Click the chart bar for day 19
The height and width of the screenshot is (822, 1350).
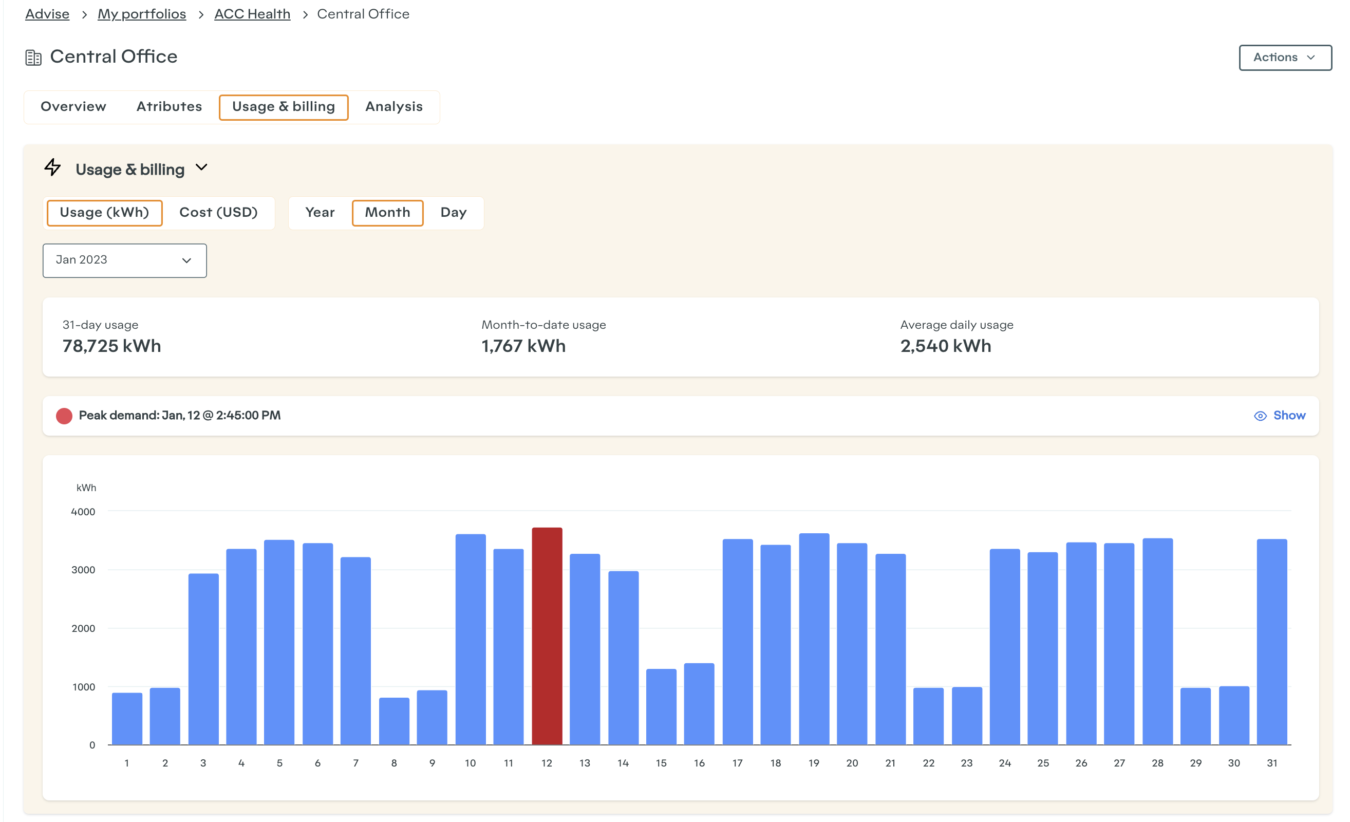pyautogui.click(x=814, y=639)
